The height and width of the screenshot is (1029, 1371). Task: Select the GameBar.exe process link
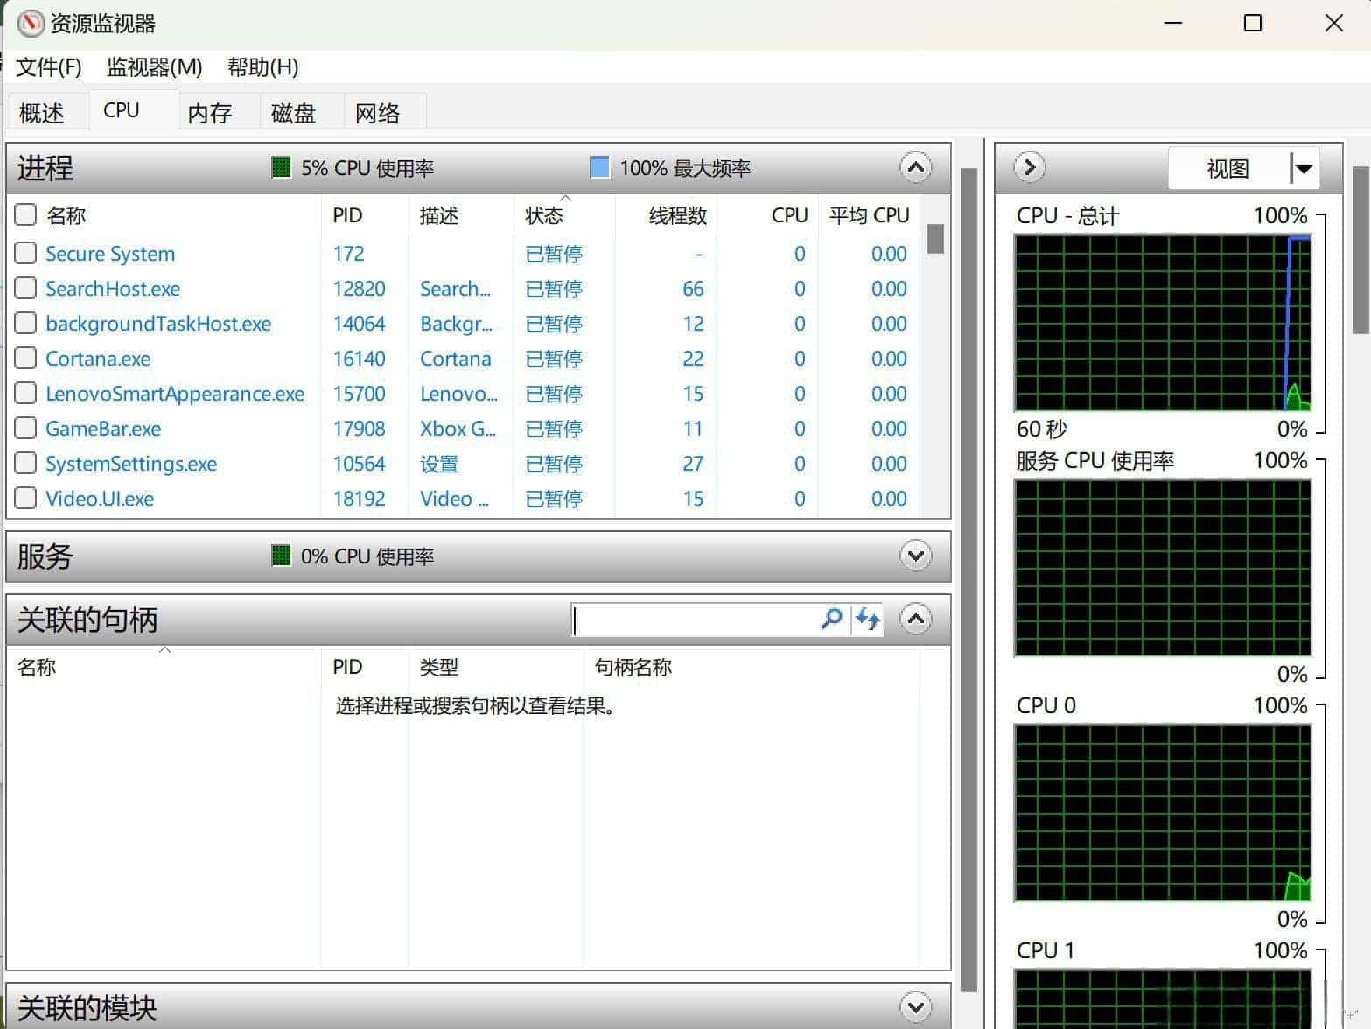[102, 428]
